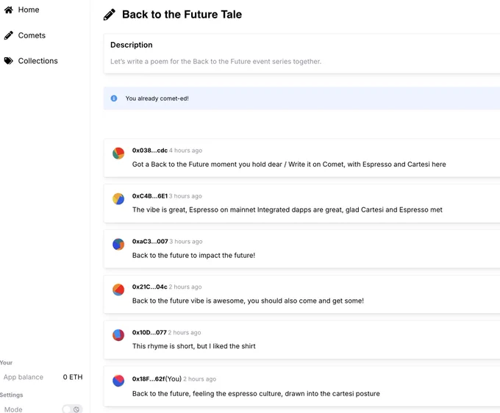Viewport: 500px width, 413px height.
Task: Open address link 0xC4B...6E1
Action: click(x=150, y=196)
